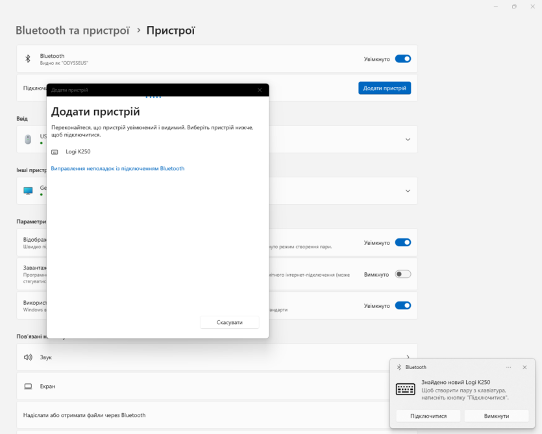Close the Settings window
The image size is (542, 434).
tap(533, 6)
